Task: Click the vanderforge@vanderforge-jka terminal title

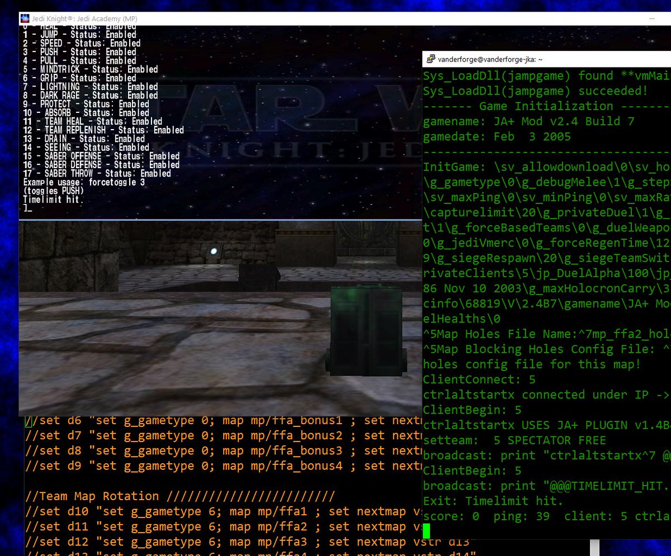Action: (x=491, y=59)
